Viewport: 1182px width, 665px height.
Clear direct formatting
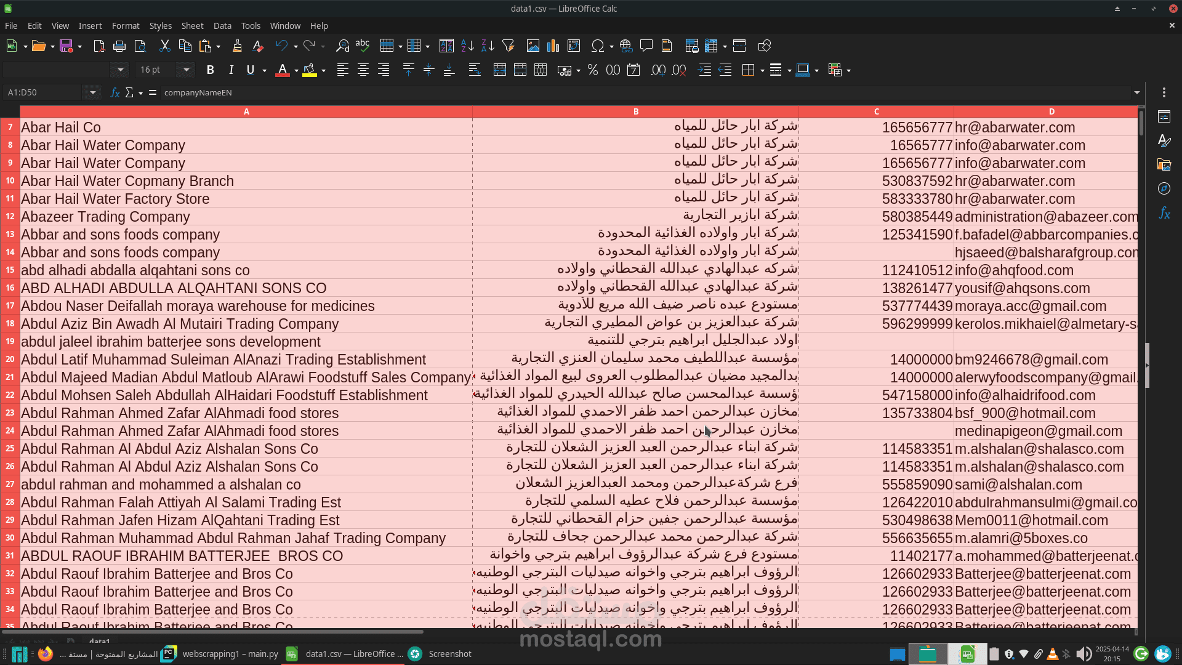coord(258,46)
